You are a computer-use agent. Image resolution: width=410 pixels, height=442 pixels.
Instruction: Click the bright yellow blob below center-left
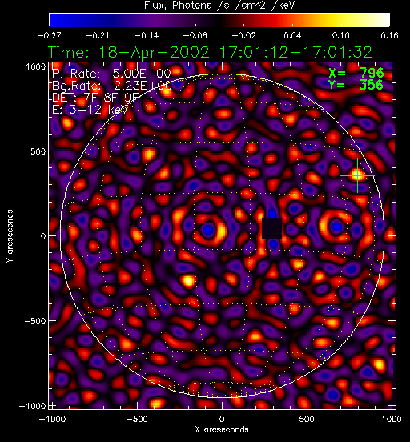(188, 281)
